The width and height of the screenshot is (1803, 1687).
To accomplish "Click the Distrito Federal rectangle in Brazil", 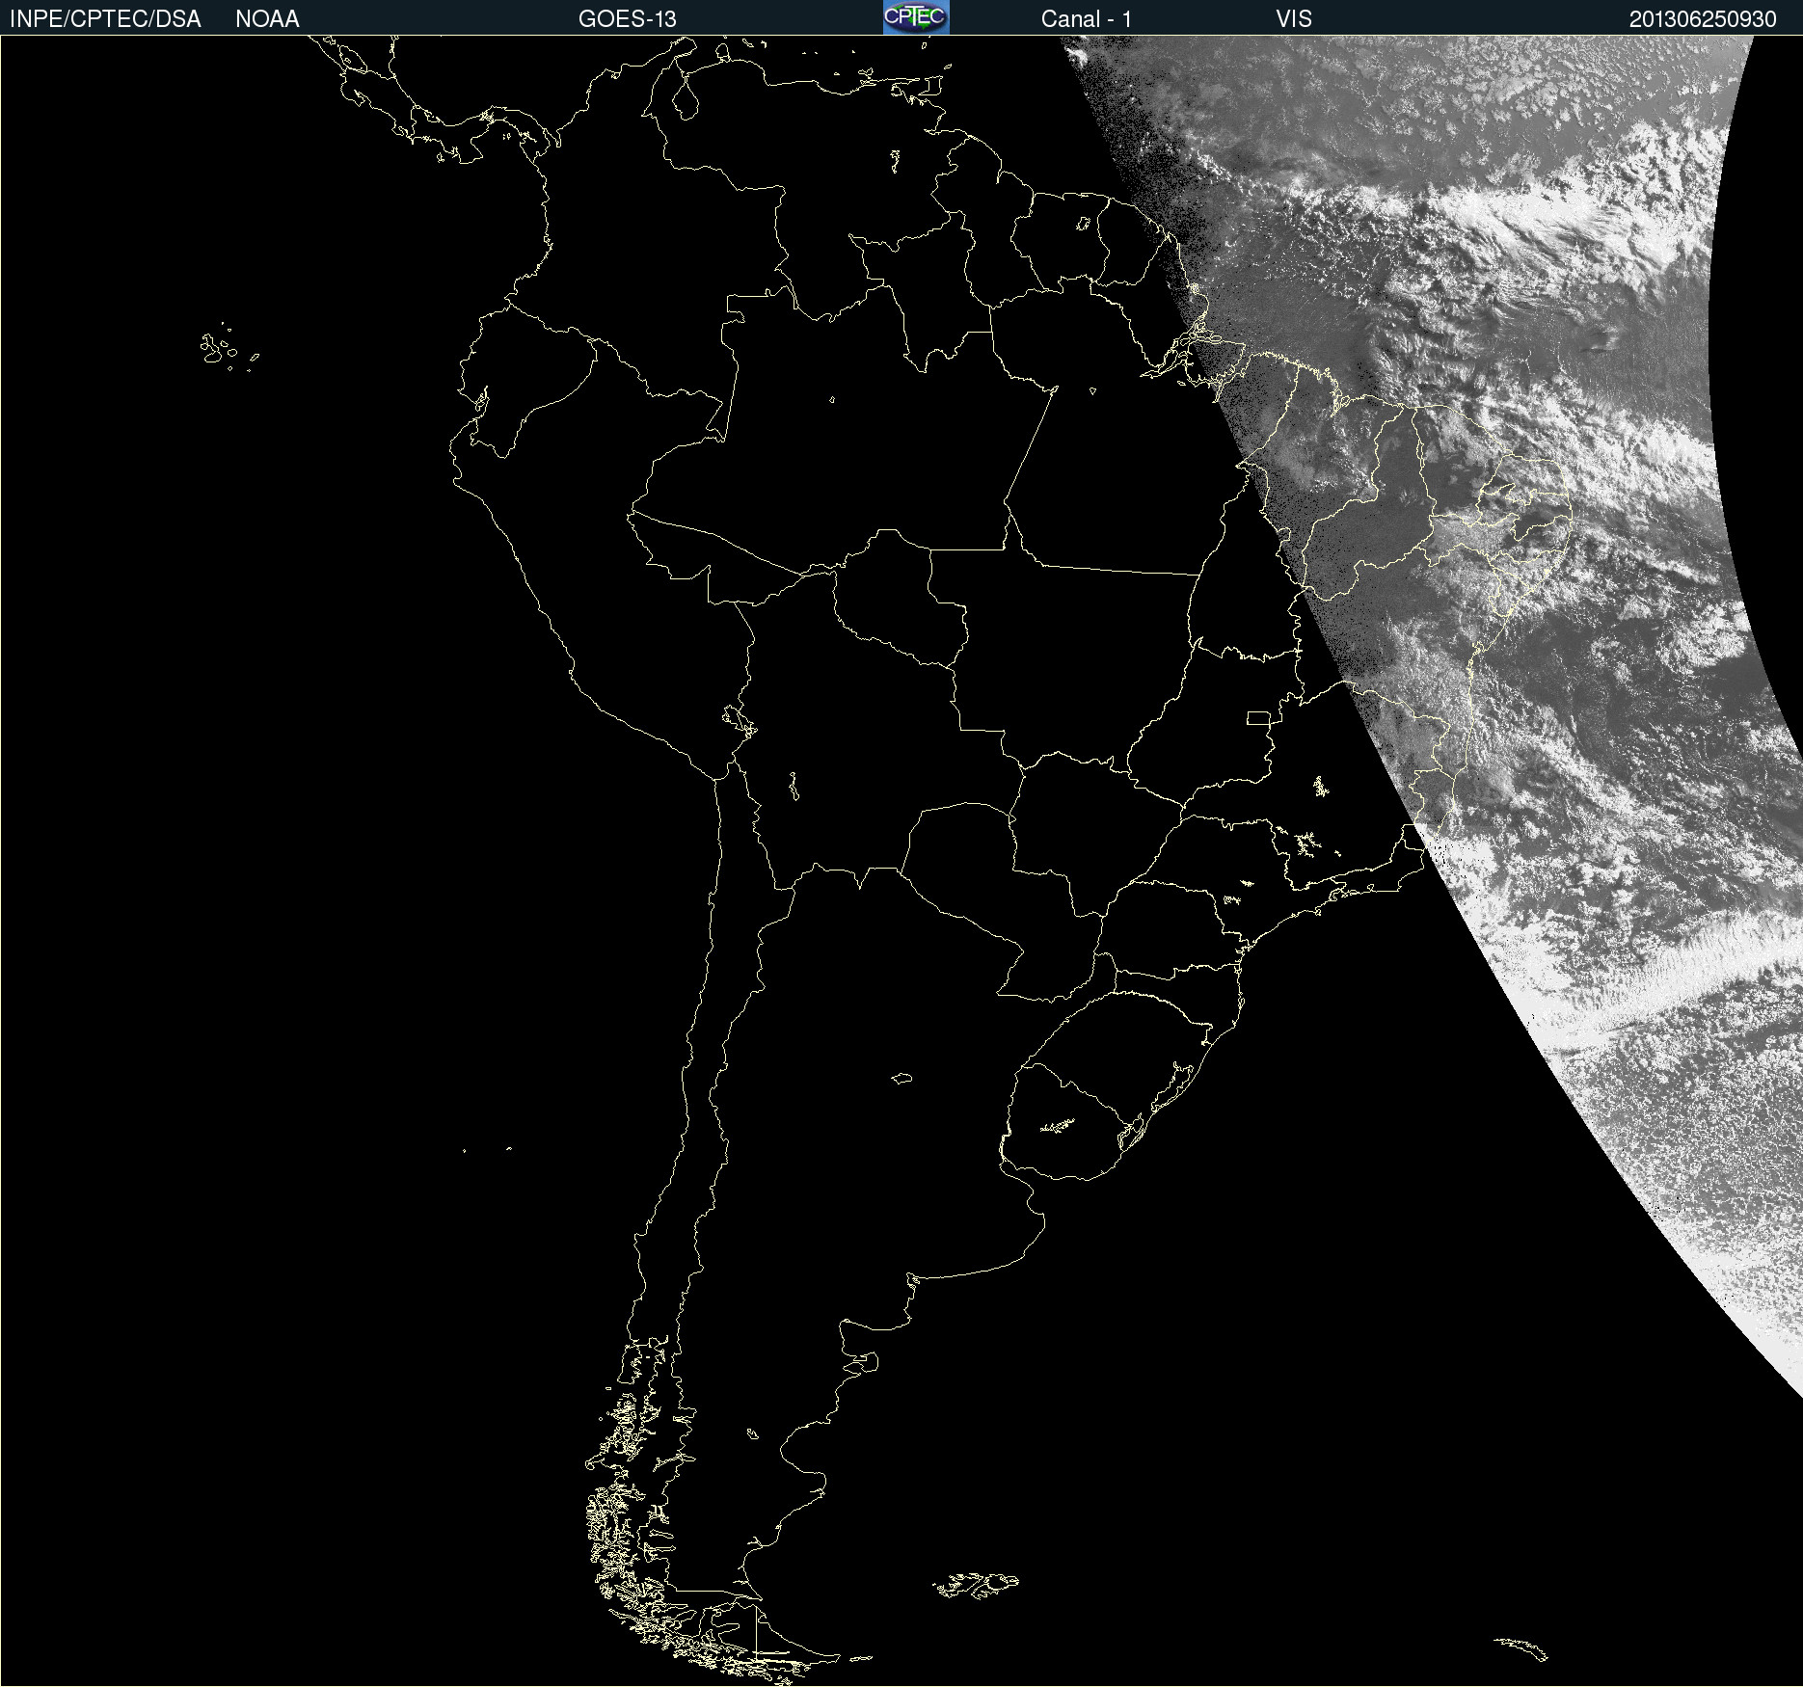I will tap(1258, 717).
